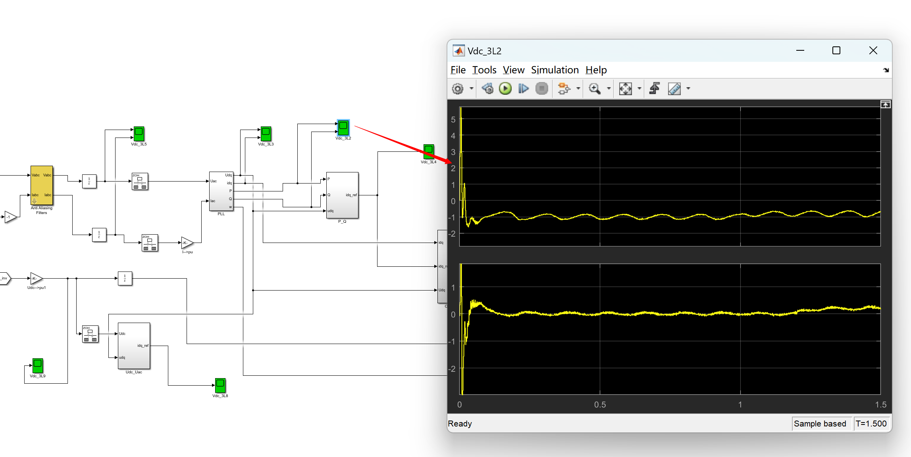911x457 pixels.
Task: Click the Highlight Simulink Block icon
Action: [x=563, y=89]
